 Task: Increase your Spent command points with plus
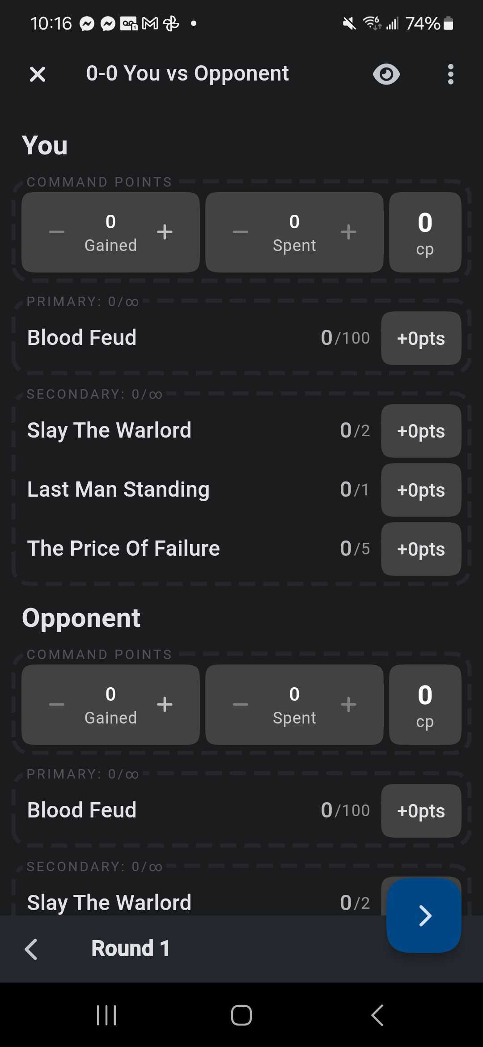tap(348, 232)
